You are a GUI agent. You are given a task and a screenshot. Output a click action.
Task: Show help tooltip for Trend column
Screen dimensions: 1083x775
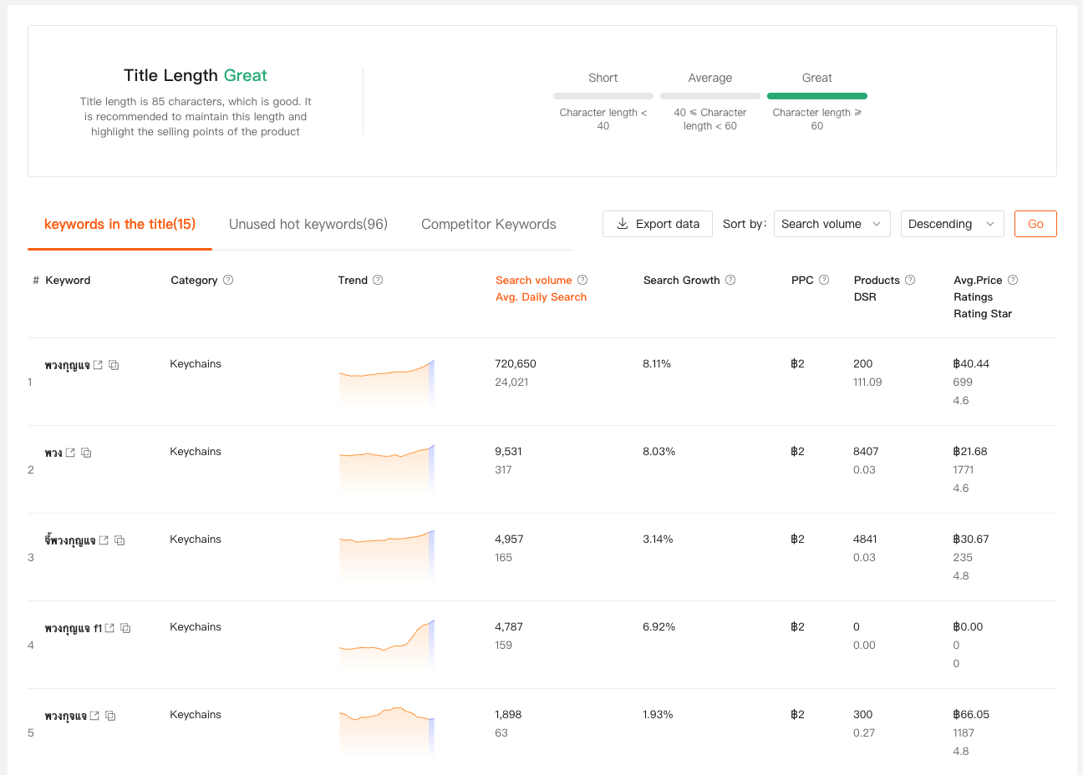coord(378,281)
